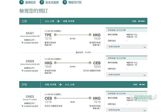The width and height of the screenshot is (162, 112).
Task: Click Cathay Pacific logo under CX925
Action: pos(30,71)
